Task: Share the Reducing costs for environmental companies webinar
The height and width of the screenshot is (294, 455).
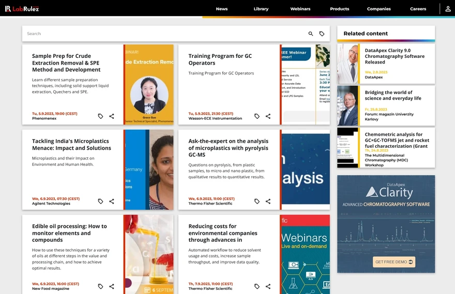Action: point(268,286)
